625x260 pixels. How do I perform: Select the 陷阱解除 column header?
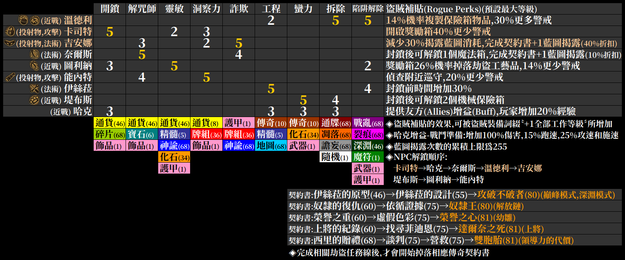coord(368,9)
